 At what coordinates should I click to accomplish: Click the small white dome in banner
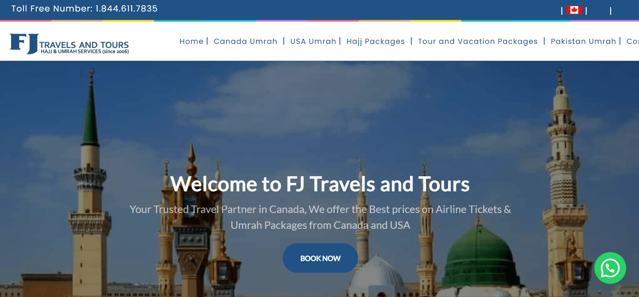(377, 277)
